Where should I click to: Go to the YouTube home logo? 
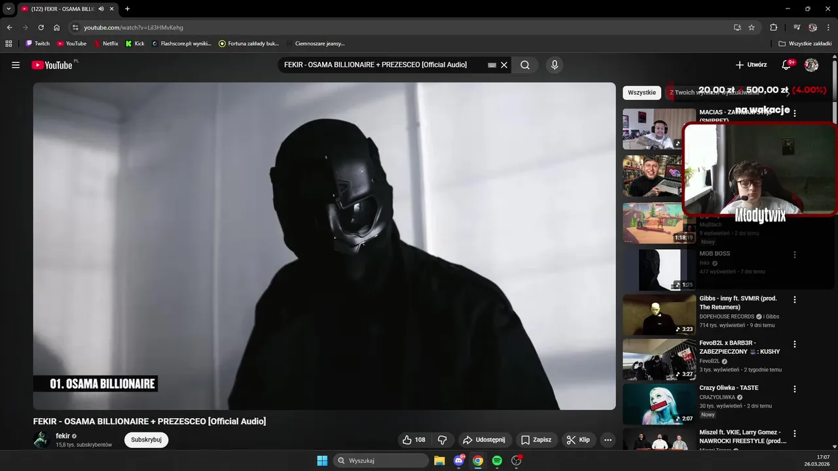[52, 65]
